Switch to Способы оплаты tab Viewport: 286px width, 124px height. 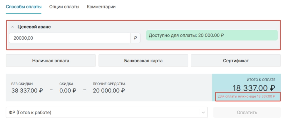(24, 7)
